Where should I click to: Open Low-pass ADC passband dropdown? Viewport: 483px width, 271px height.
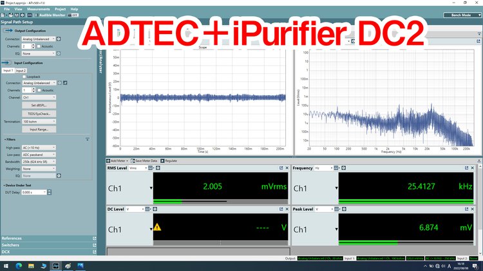39,155
